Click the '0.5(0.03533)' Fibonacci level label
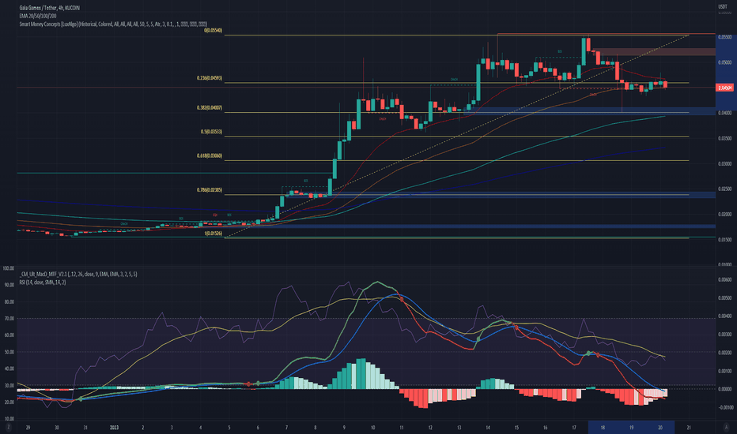The image size is (737, 434). coord(211,133)
